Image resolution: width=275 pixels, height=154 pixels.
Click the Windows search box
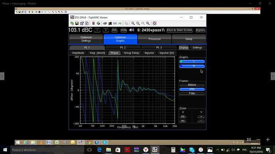[47, 150]
